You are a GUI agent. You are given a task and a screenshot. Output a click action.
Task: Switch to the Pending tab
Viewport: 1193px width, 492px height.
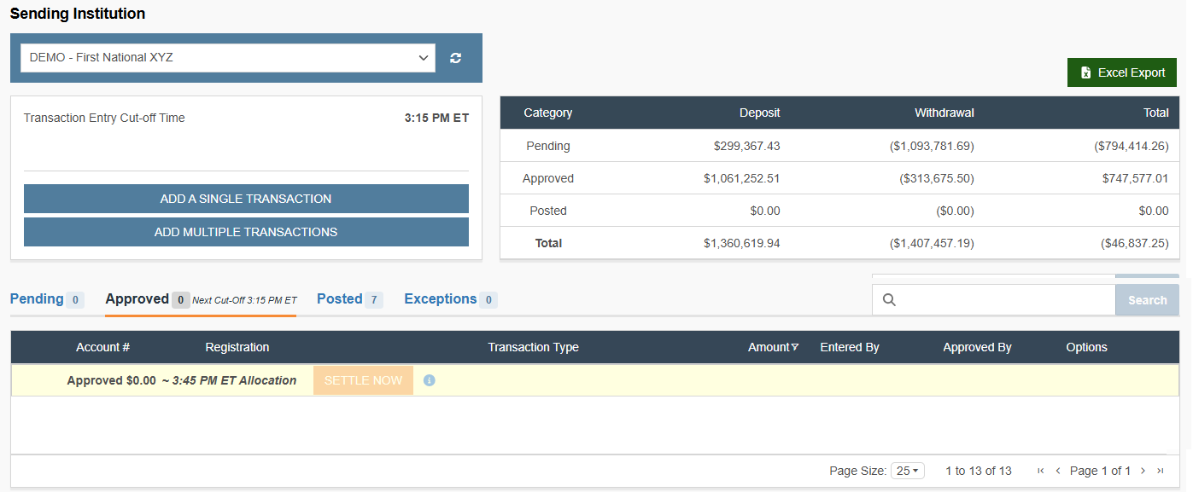point(47,299)
